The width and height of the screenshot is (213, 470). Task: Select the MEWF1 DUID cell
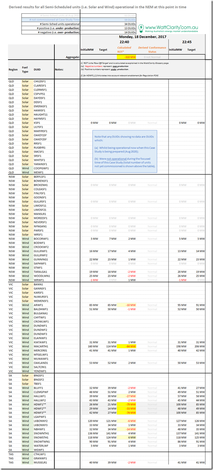pos(38,173)
